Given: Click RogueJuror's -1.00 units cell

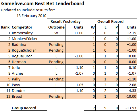Looking at the screenshot, I should (x=75, y=56).
